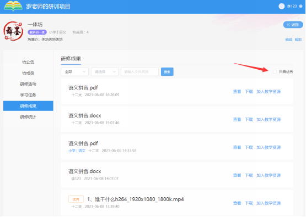Click the 一体坊 workshop logo image
The width and height of the screenshot is (306, 217).
13,31
